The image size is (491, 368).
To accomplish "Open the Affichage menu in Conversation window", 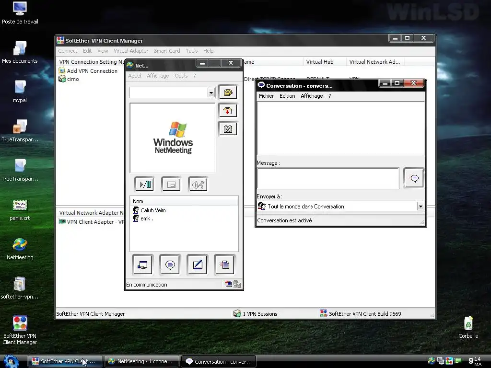I will pos(312,96).
